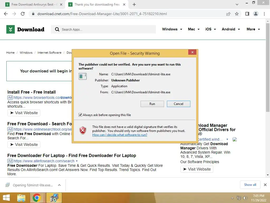Open onlinesearchtool.org ad URL
Image resolution: width=270 pixels, height=203 pixels.
pos(43,129)
